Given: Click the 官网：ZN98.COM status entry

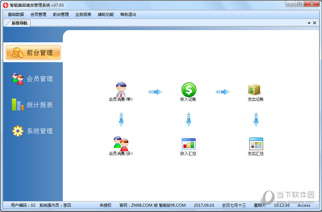Looking at the screenshot, I should 153,205.
